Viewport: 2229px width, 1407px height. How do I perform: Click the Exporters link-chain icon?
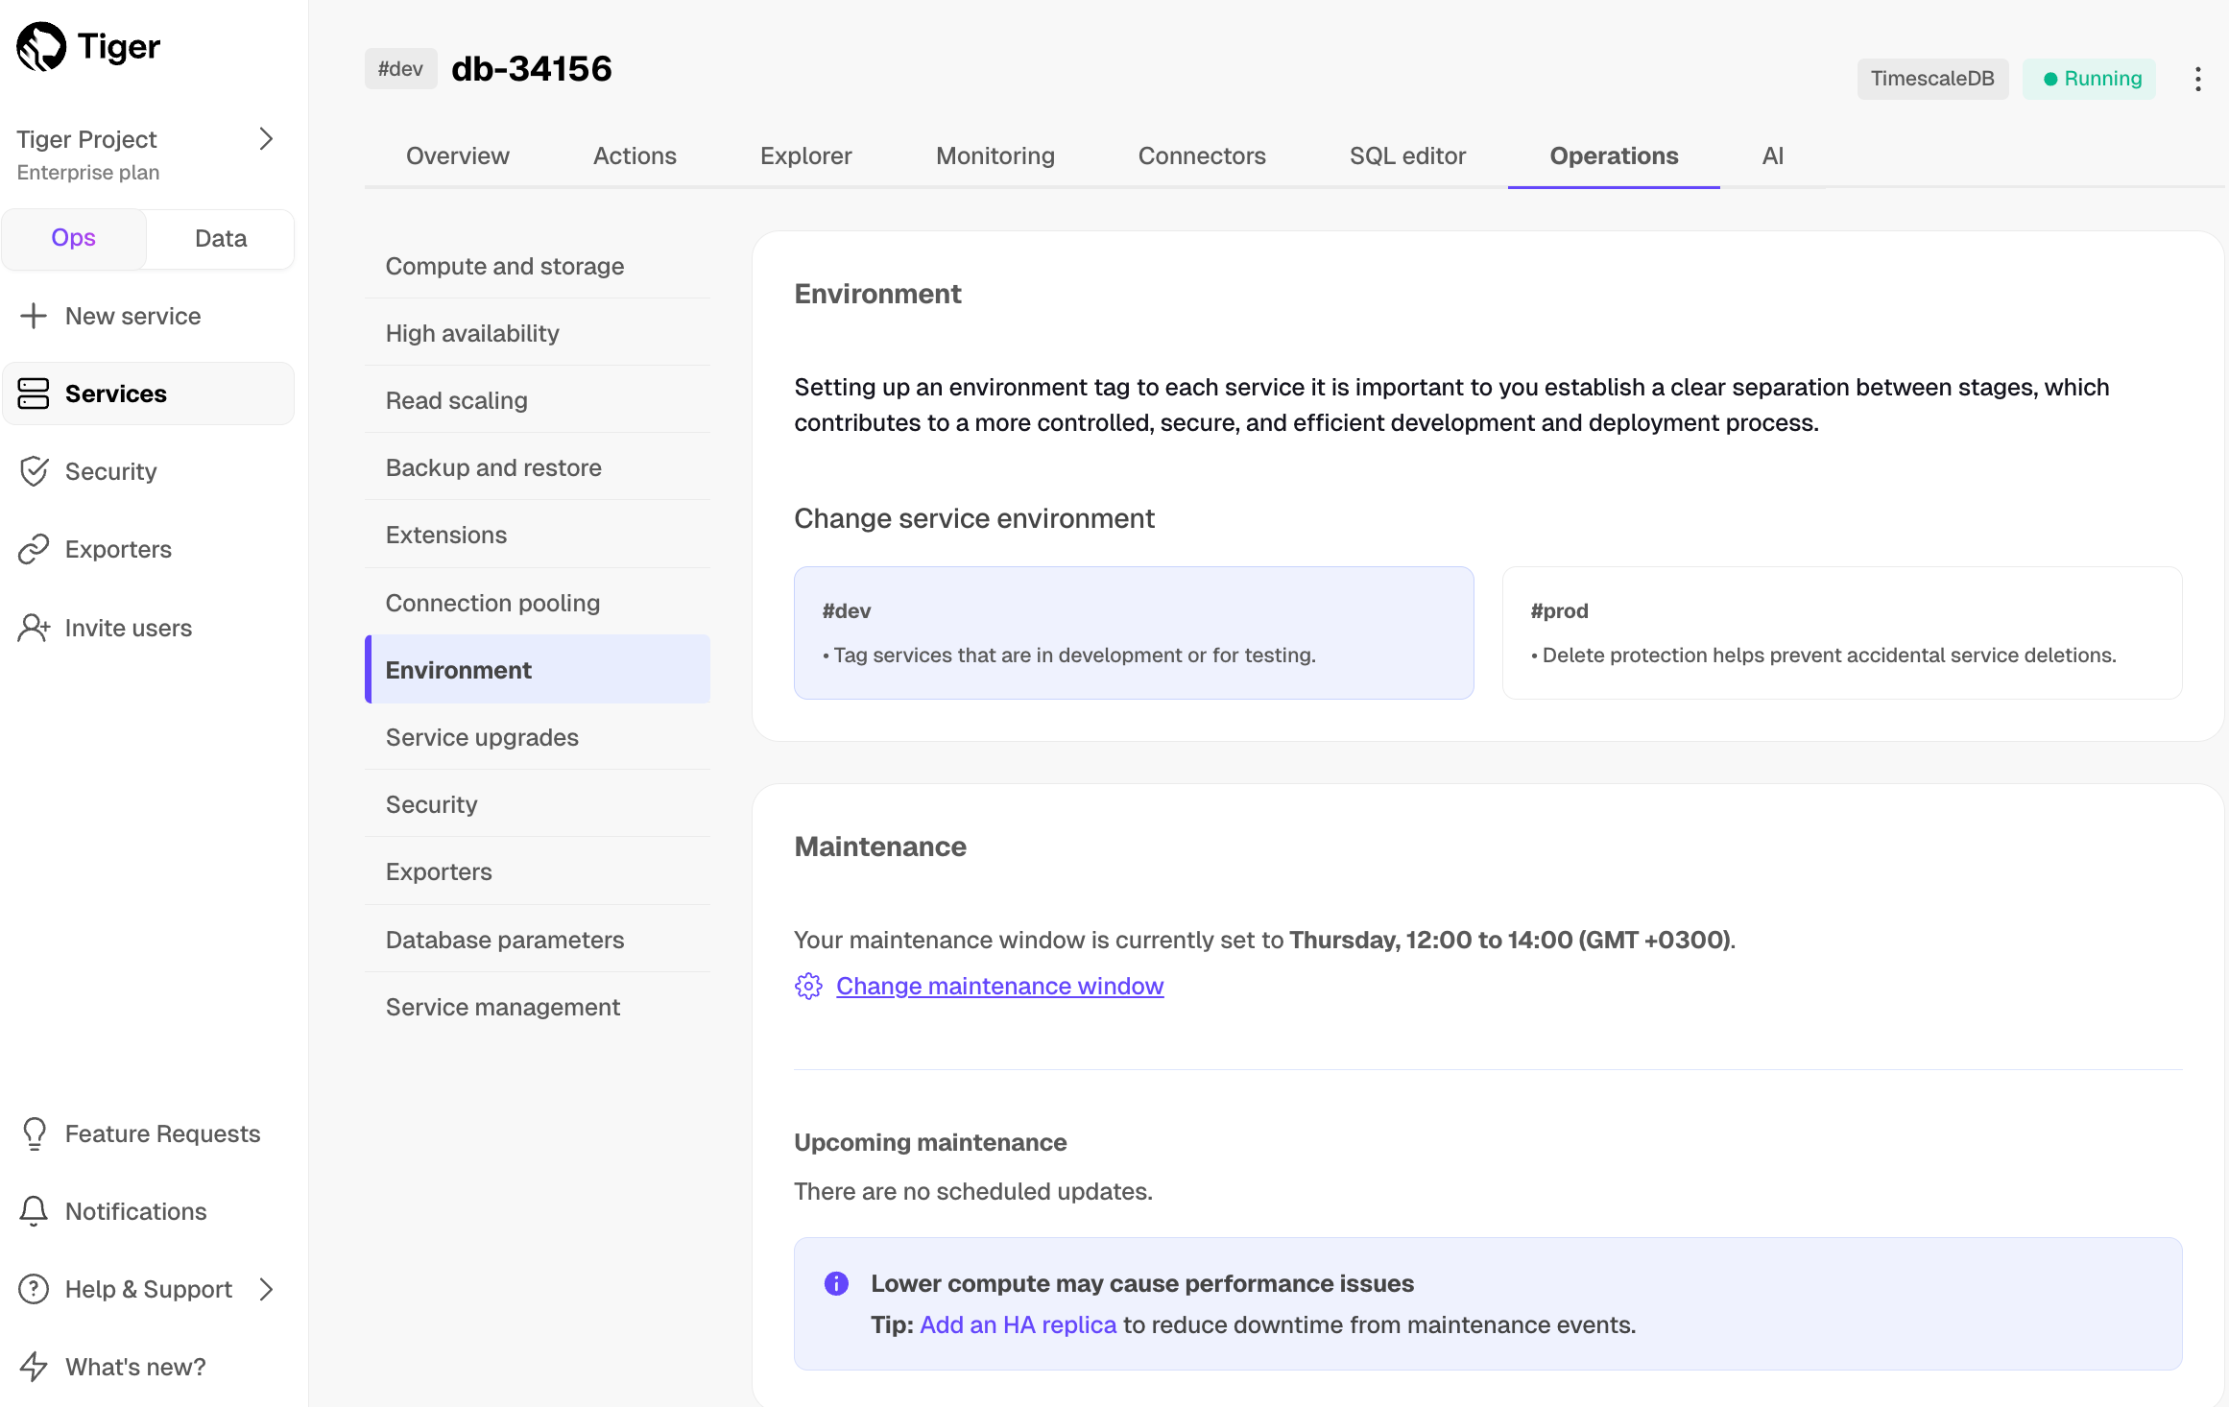[34, 549]
